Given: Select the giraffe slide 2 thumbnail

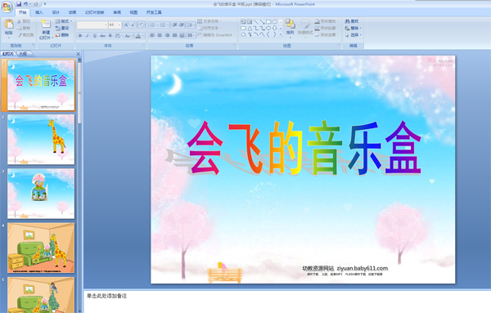Looking at the screenshot, I should coord(41,140).
